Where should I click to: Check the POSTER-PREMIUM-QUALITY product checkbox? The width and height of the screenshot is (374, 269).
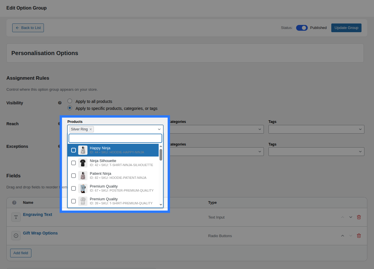pos(74,188)
